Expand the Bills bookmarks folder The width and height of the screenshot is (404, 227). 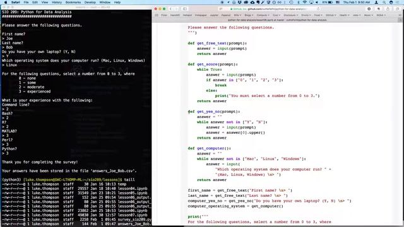click(237, 15)
